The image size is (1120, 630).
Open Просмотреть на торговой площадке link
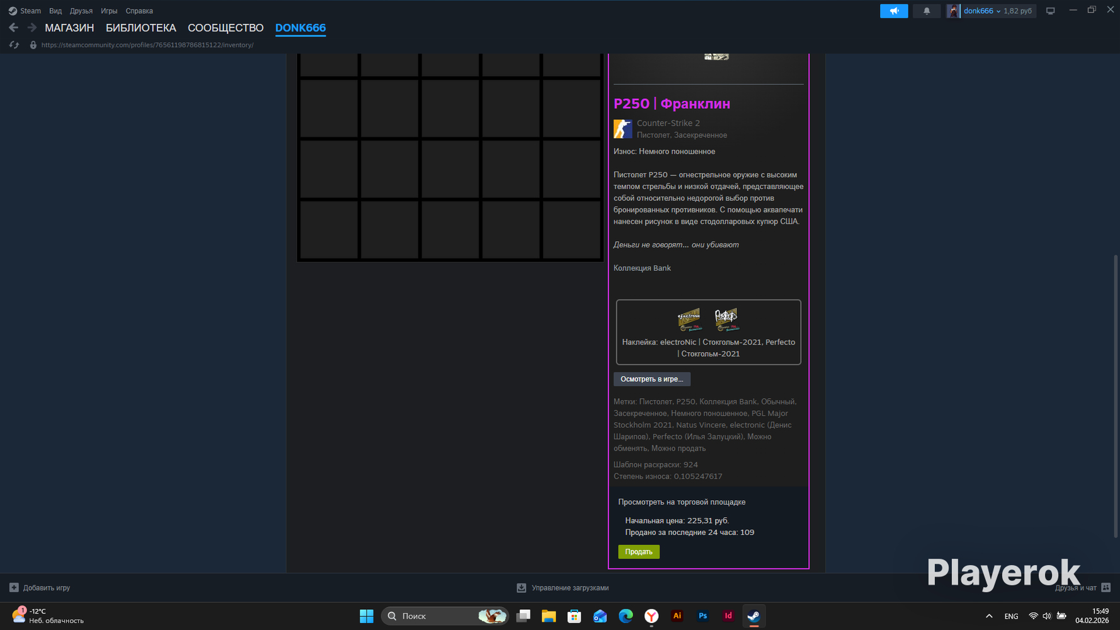pos(682,502)
